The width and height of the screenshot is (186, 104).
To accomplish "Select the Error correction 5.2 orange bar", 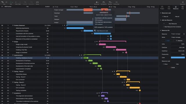I will [x=135, y=88].
